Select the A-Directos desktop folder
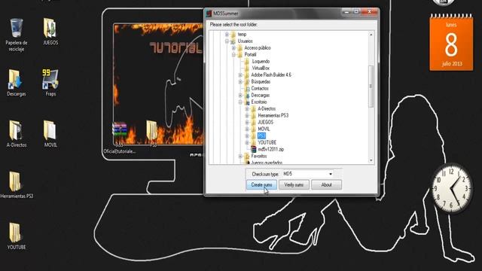The height and width of the screenshot is (271, 482). tap(17, 134)
